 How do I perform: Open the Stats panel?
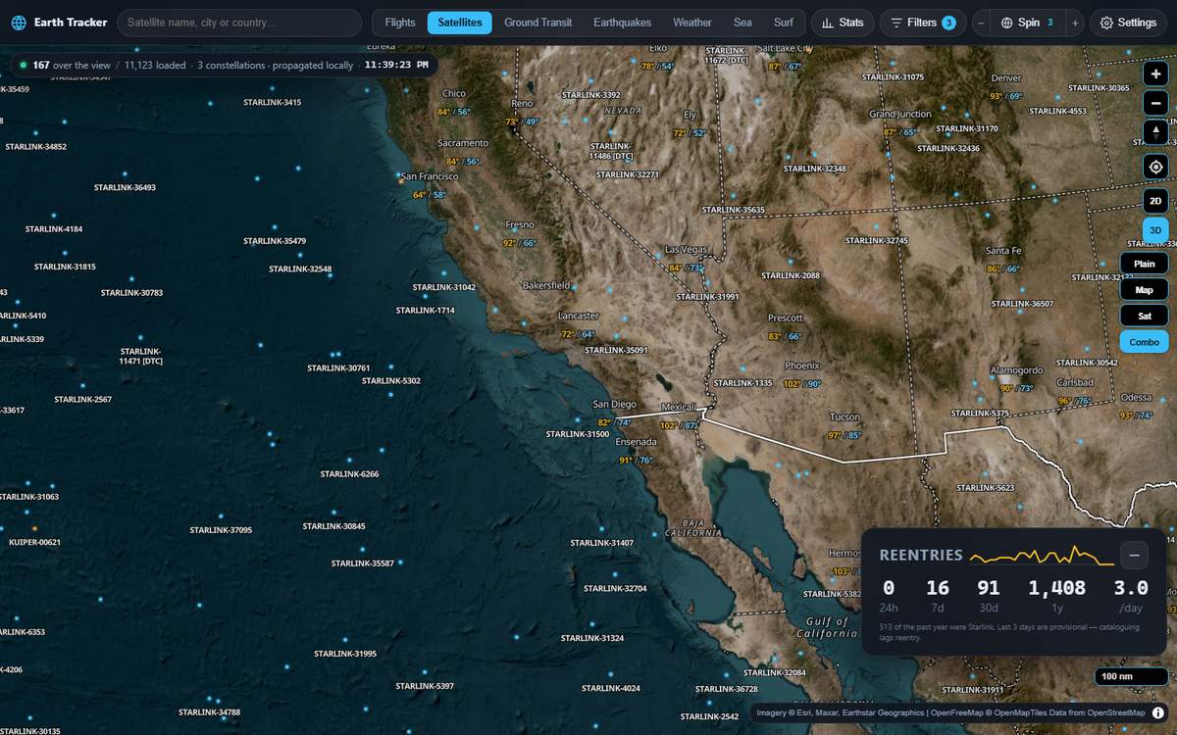pyautogui.click(x=843, y=23)
